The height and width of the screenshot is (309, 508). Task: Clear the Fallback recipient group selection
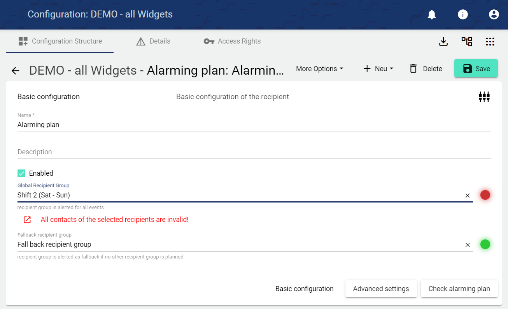(x=468, y=245)
